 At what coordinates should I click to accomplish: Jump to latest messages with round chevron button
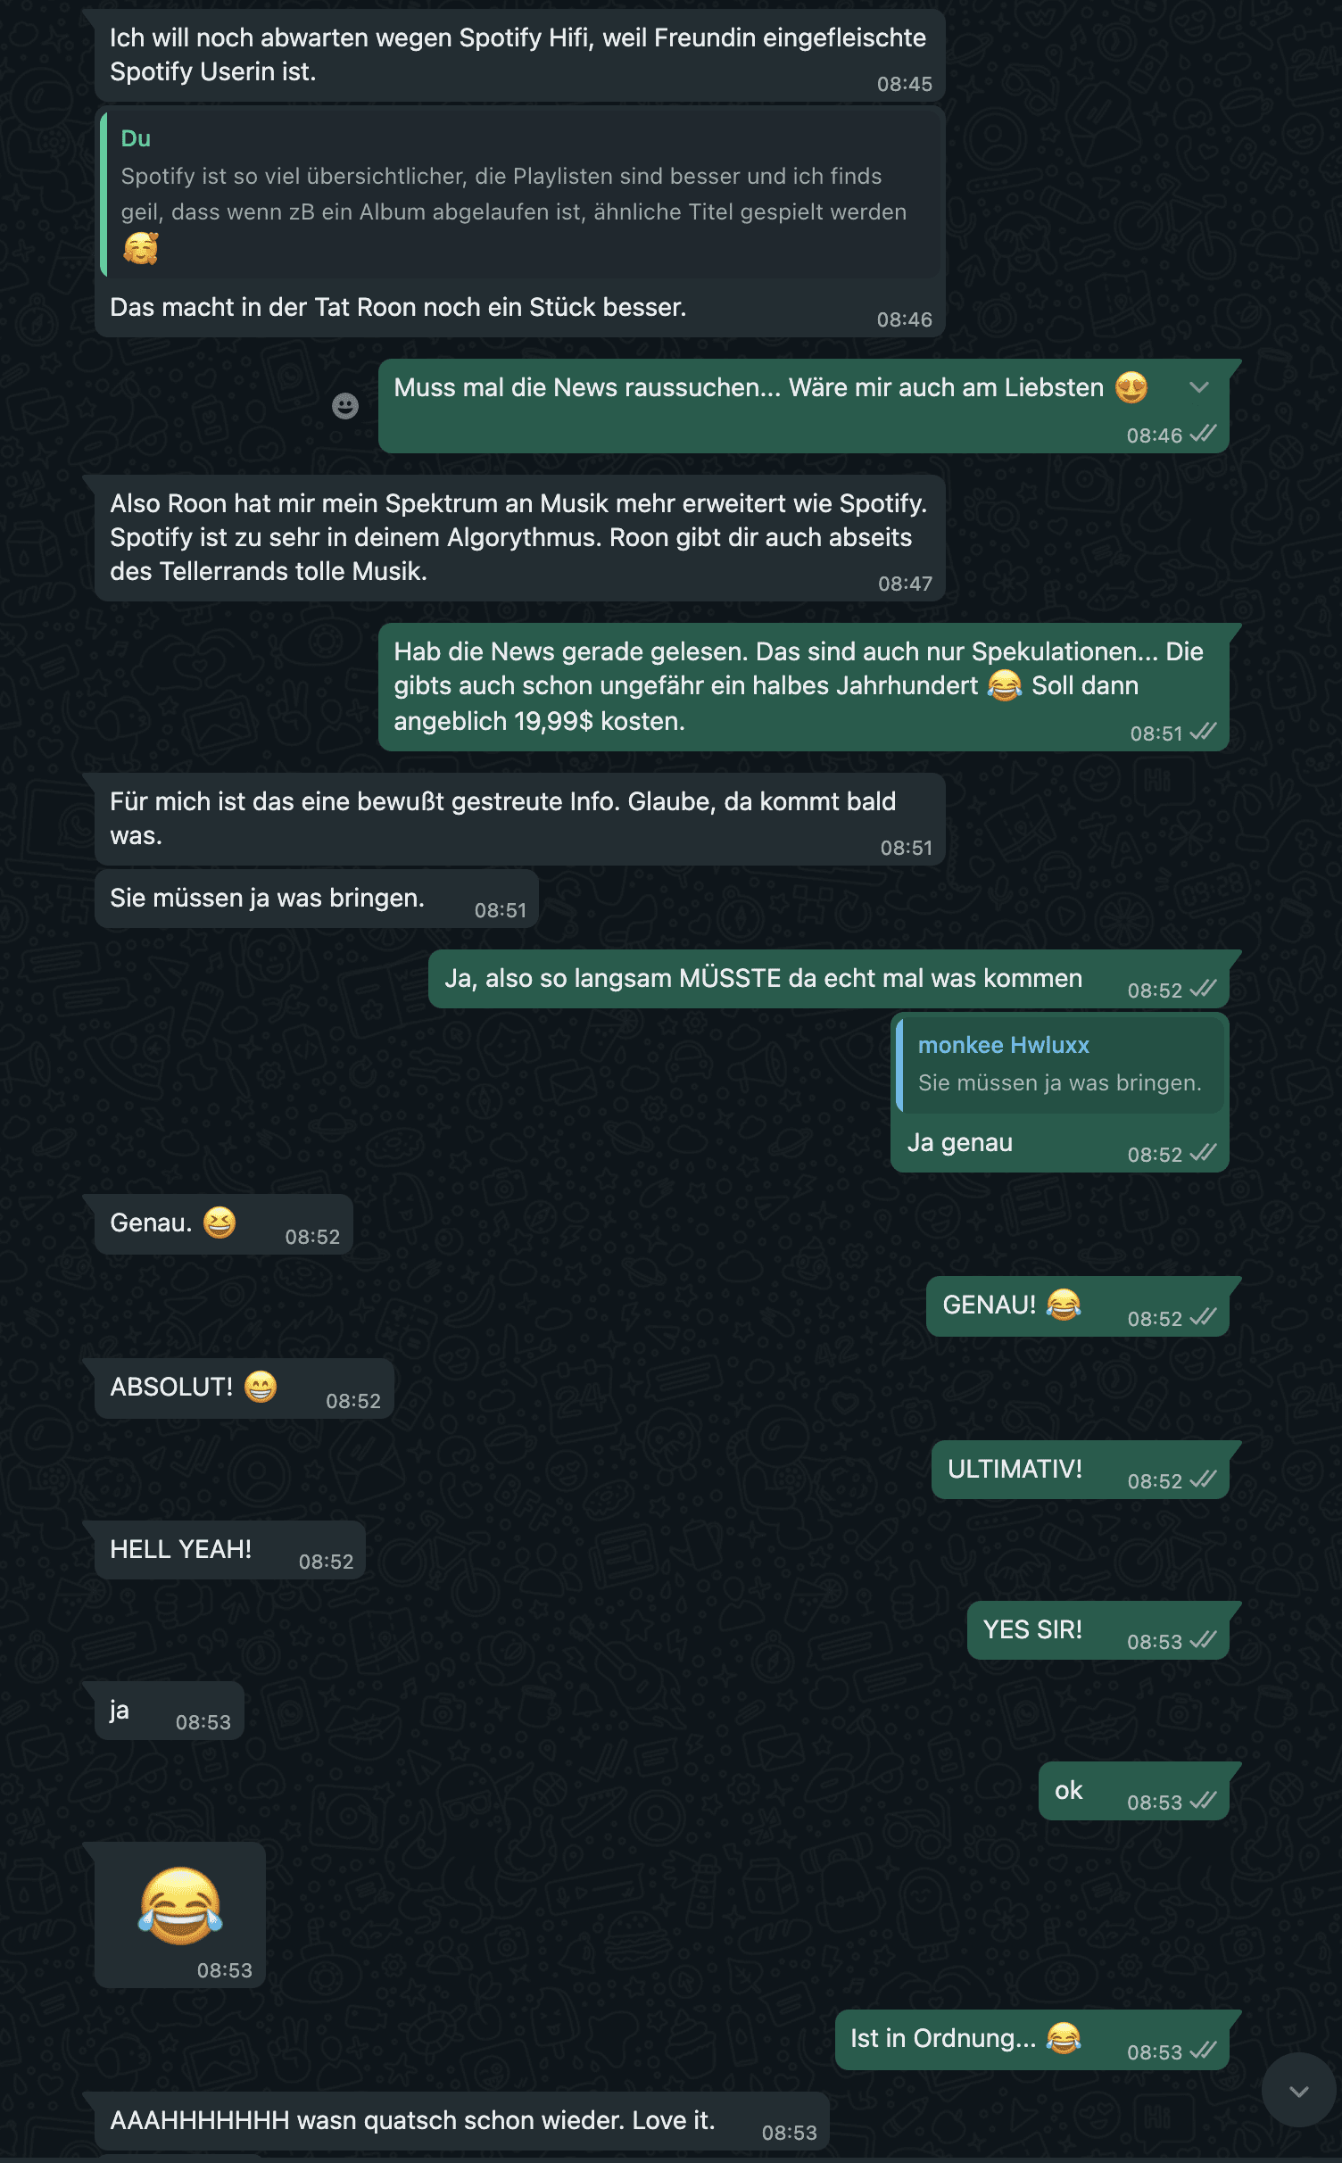click(1298, 2091)
